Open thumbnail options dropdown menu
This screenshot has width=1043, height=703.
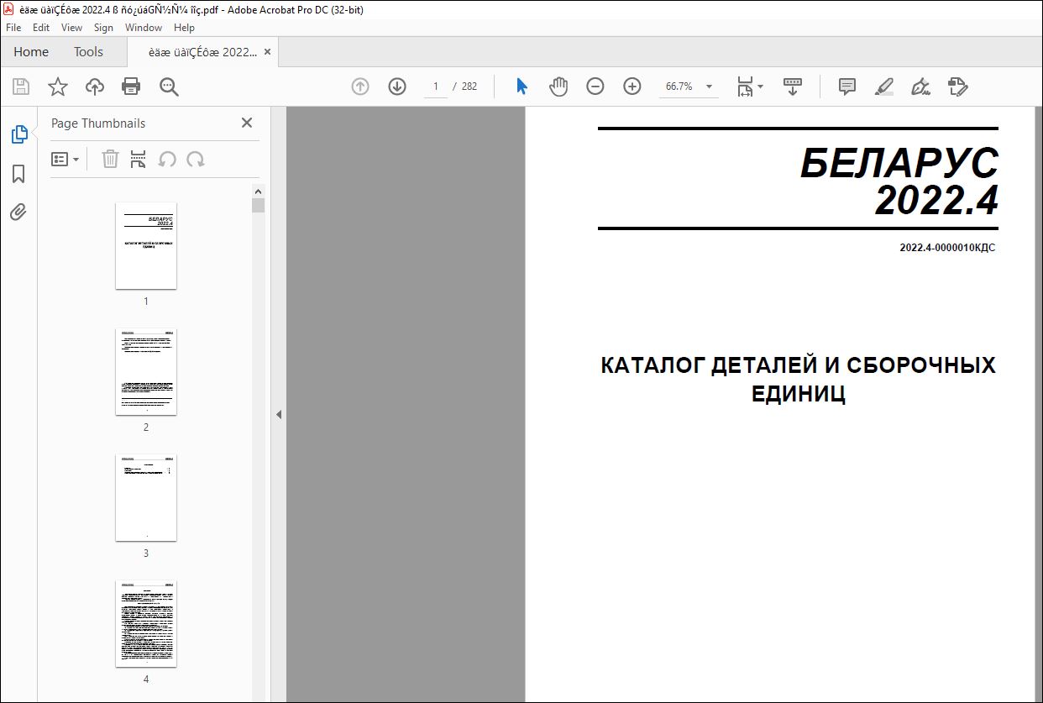click(x=66, y=159)
